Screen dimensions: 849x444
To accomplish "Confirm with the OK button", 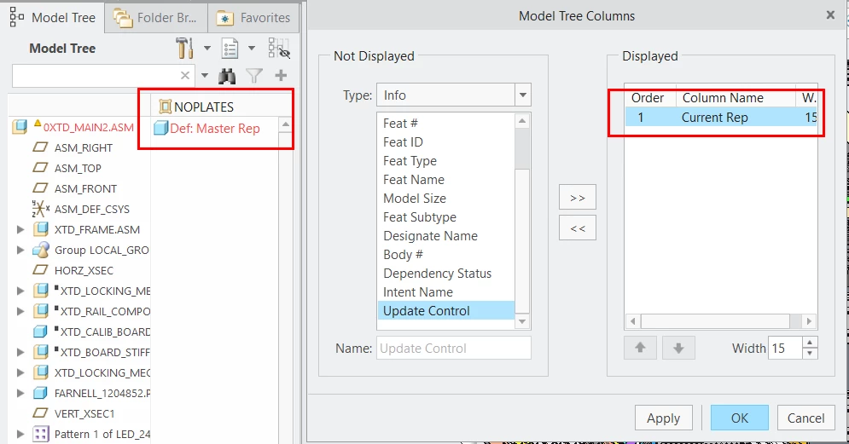I will pos(740,418).
